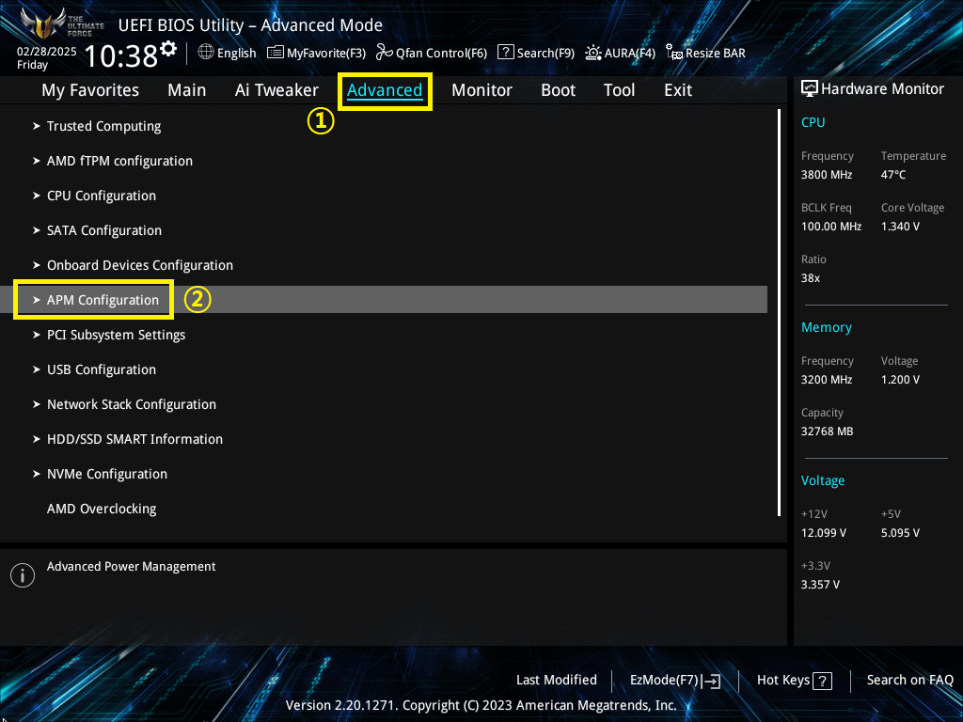Expand Onboard Devices Configuration arrow
The width and height of the screenshot is (963, 722).
[37, 265]
